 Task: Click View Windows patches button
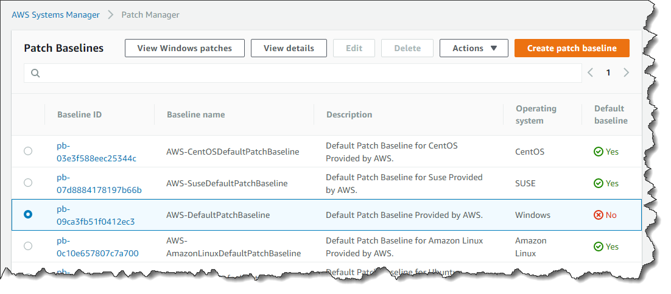click(x=184, y=48)
